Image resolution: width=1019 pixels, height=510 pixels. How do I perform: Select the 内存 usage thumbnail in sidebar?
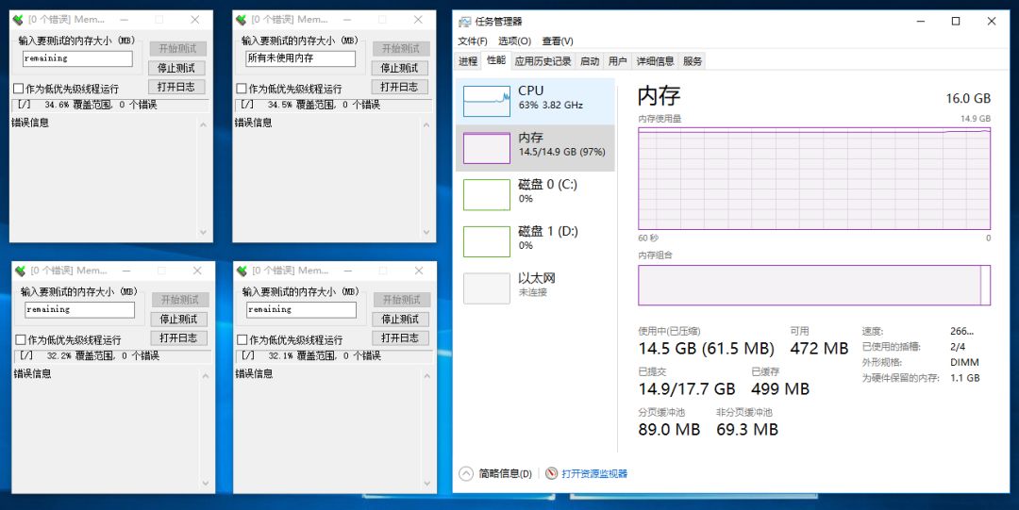[x=487, y=148]
